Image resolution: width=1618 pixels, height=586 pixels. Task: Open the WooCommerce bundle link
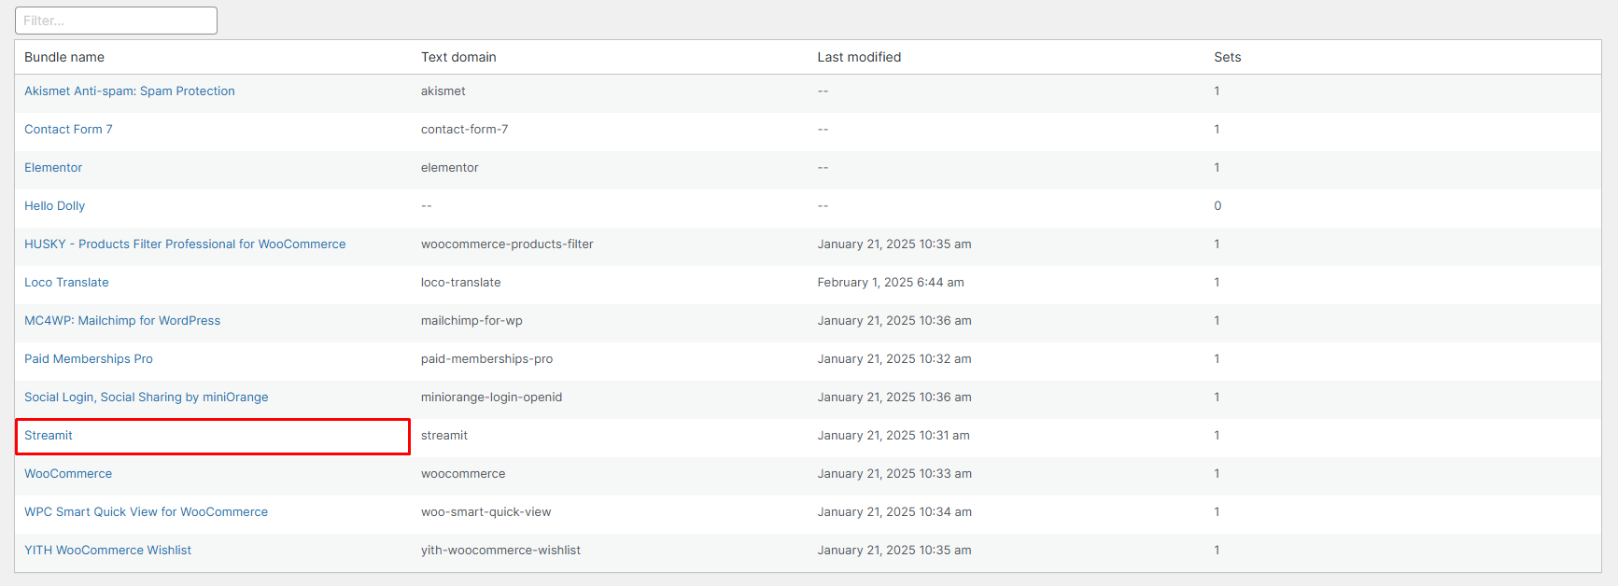68,473
